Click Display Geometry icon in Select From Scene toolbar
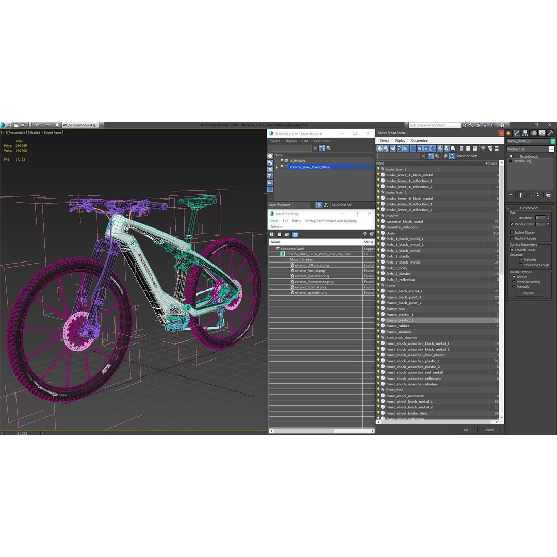Screen dimensions: 557x557 coord(380,149)
